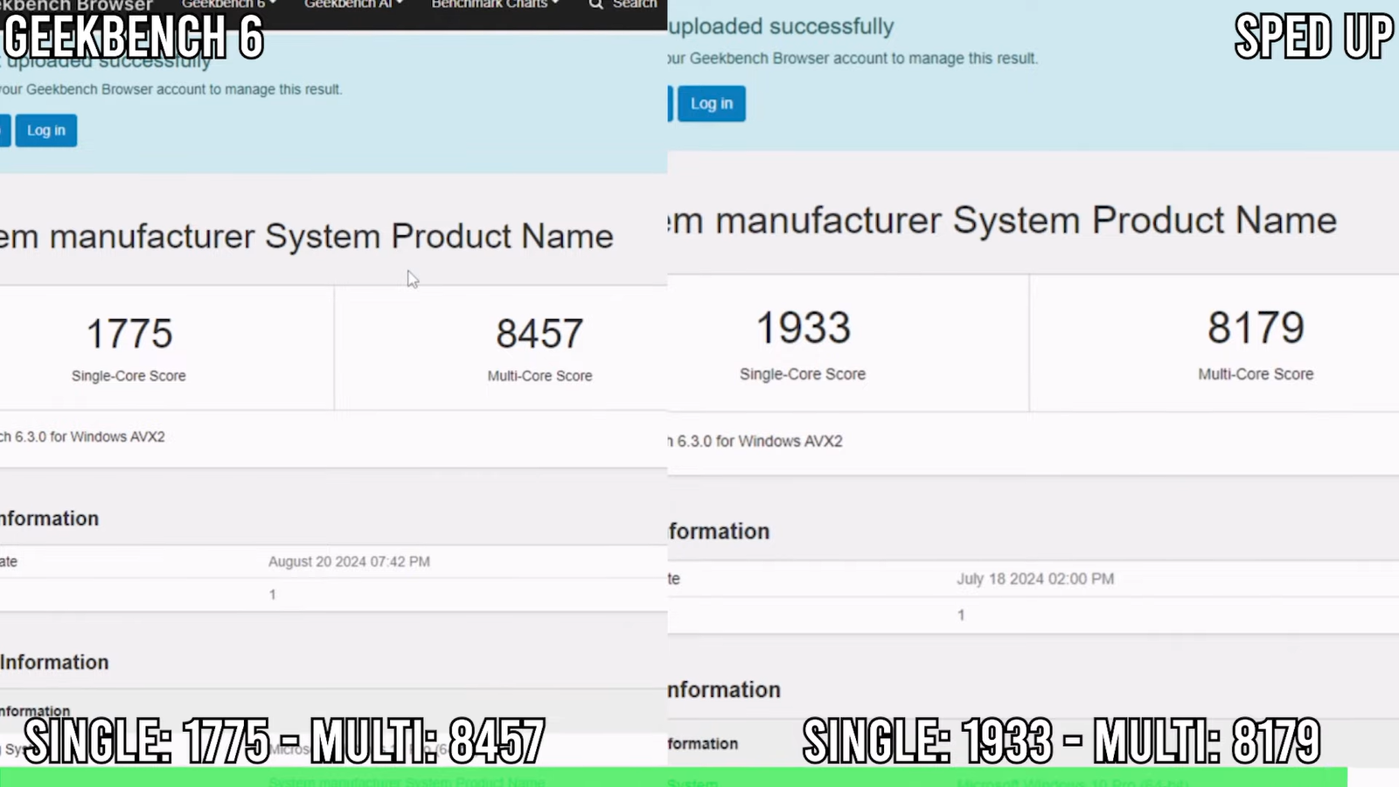Screen dimensions: 1399x787
Task: Click the account notice above the left Log in
Action: click(171, 89)
